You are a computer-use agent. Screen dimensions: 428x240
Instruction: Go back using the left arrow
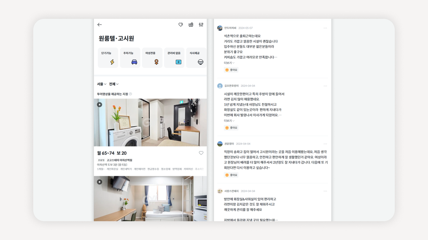pyautogui.click(x=99, y=25)
